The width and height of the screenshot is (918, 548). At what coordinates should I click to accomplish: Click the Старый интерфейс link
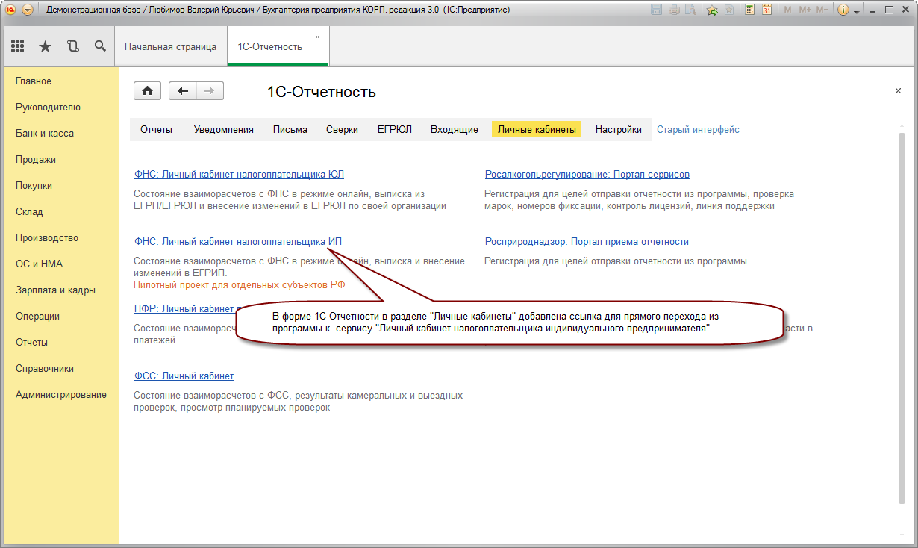[698, 129]
